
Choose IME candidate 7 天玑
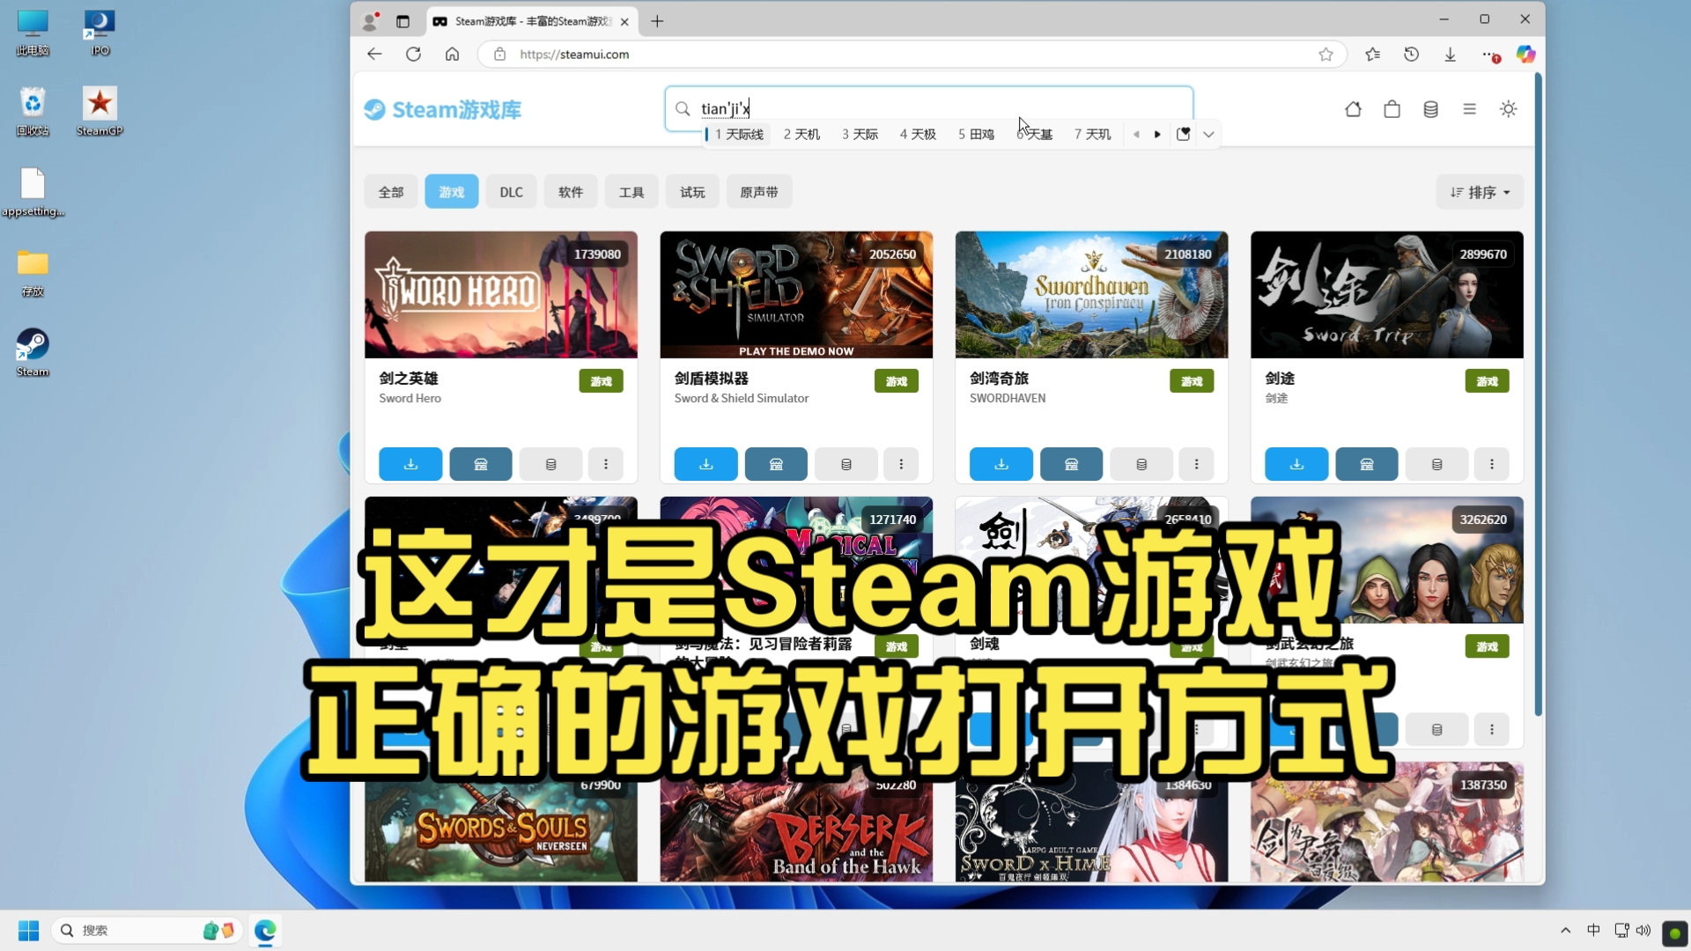(x=1092, y=134)
